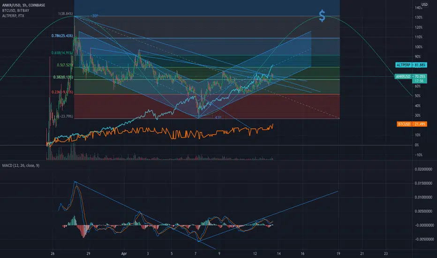Select the Fibonacci 0.5(7.52%) level label

(x=65, y=65)
